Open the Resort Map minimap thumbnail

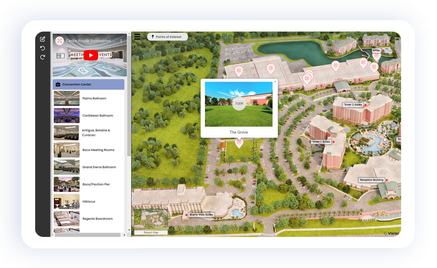(151, 219)
